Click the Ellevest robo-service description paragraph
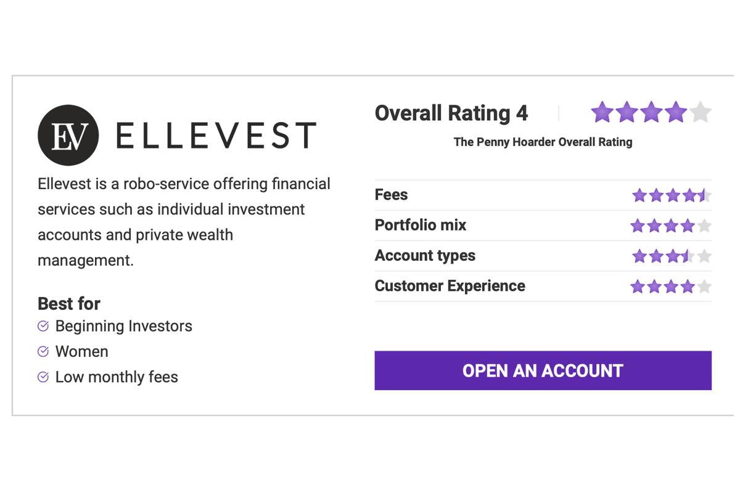740x493 pixels. [184, 222]
